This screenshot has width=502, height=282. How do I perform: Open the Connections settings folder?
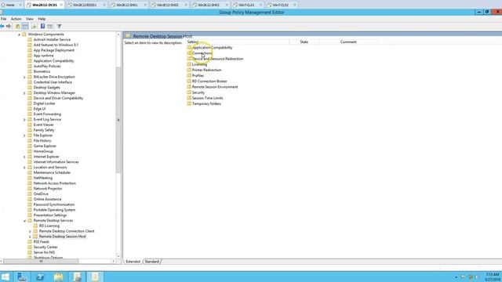pos(202,53)
